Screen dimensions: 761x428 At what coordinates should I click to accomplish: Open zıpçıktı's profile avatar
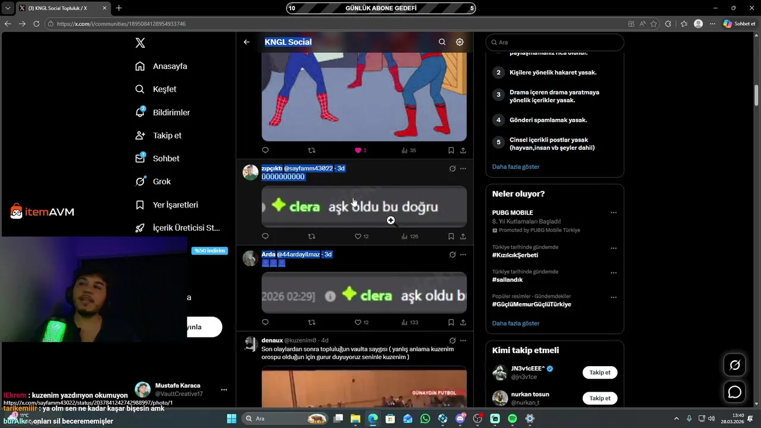[250, 172]
